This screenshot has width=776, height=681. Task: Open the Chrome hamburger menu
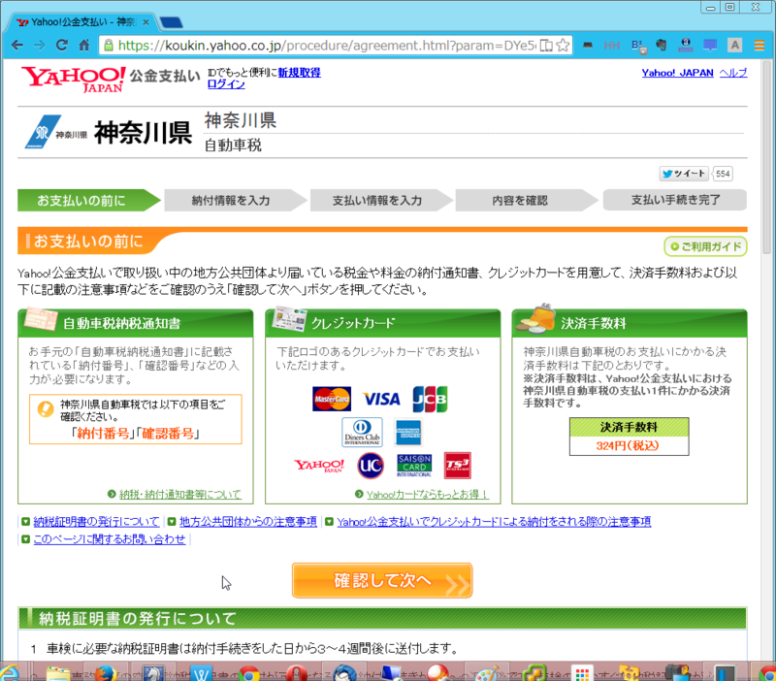point(760,46)
